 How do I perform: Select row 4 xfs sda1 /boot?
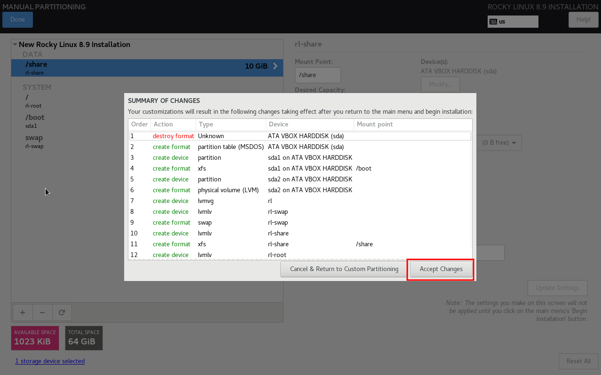click(300, 168)
